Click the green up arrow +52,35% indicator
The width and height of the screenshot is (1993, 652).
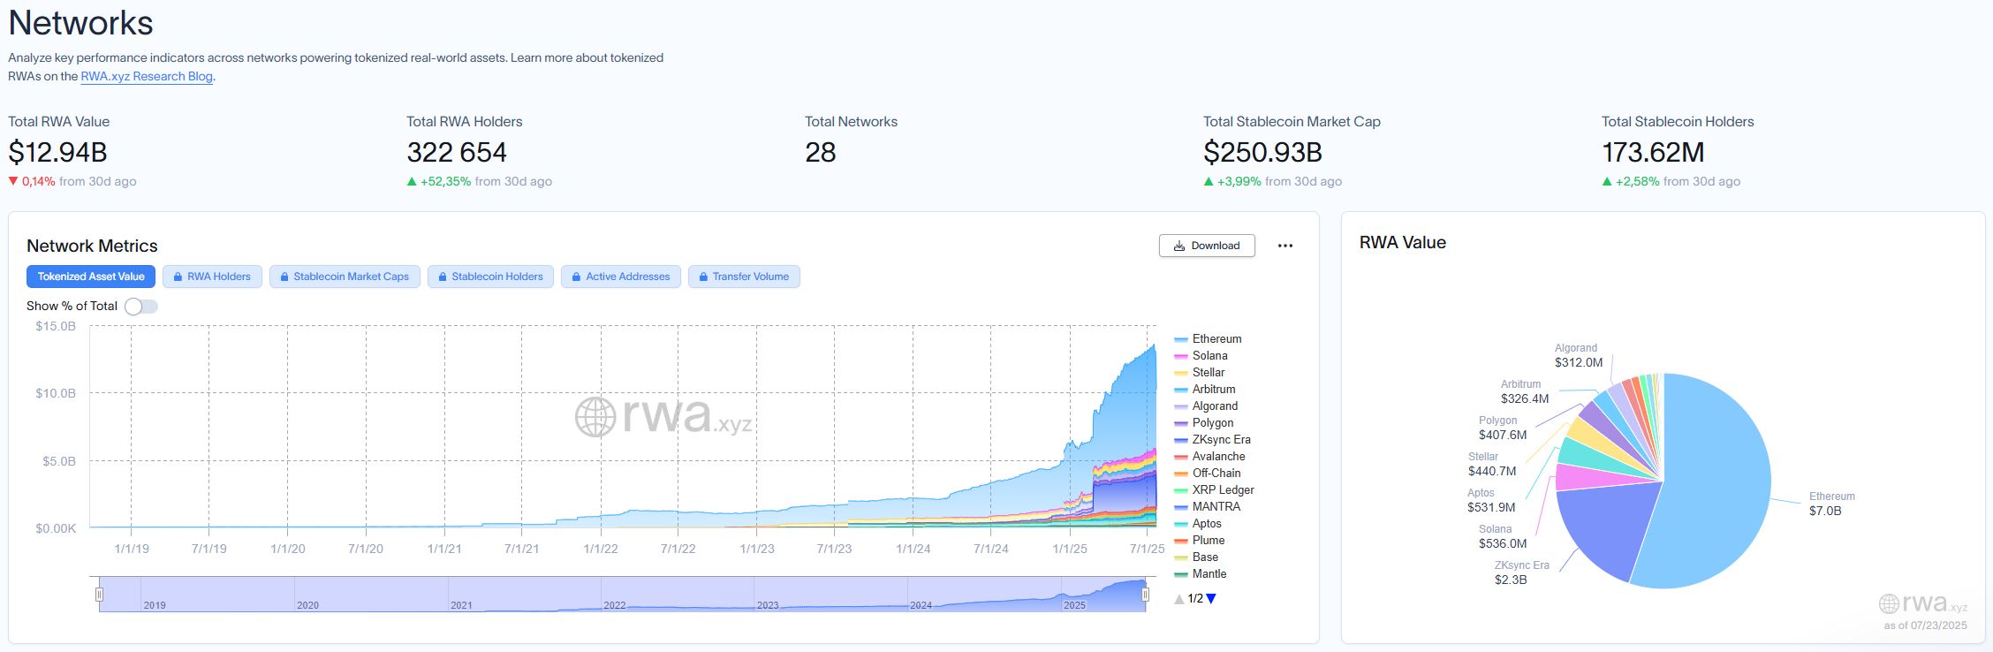[x=439, y=181]
